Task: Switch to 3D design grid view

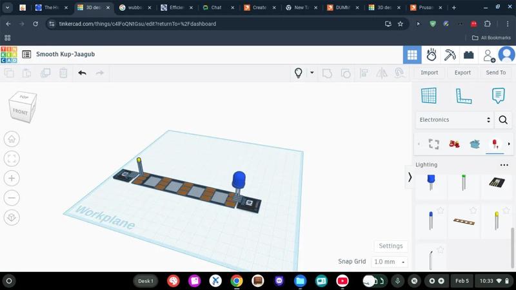Action: coord(412,55)
